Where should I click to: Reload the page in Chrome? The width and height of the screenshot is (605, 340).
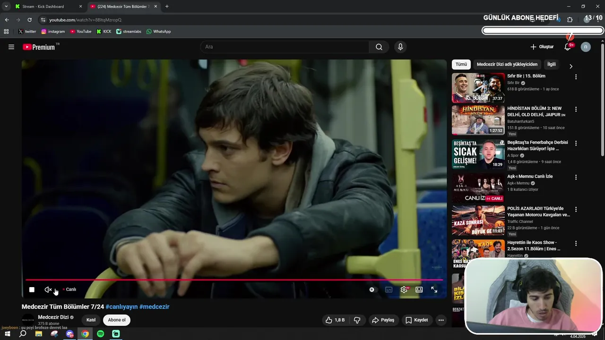pyautogui.click(x=29, y=20)
